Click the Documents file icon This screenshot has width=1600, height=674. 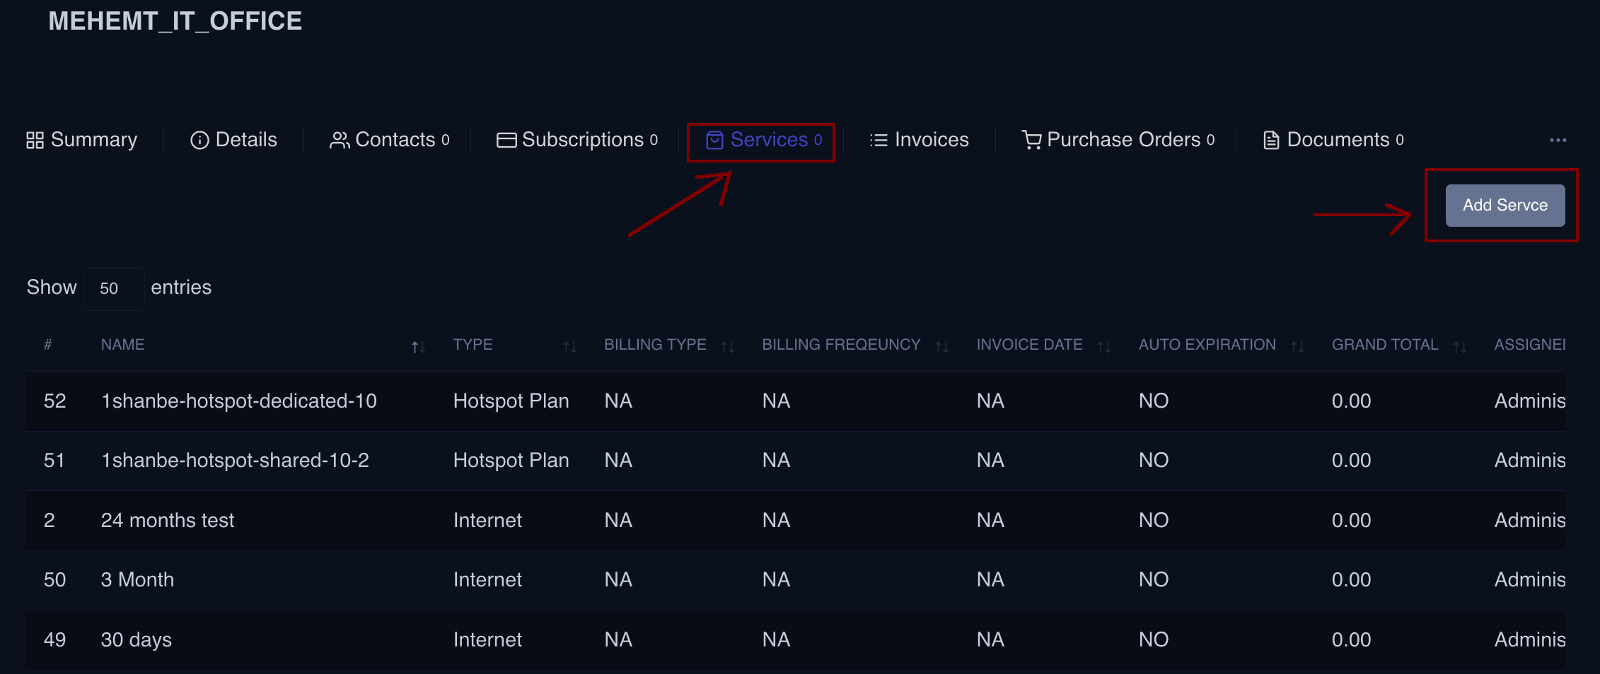click(1271, 141)
